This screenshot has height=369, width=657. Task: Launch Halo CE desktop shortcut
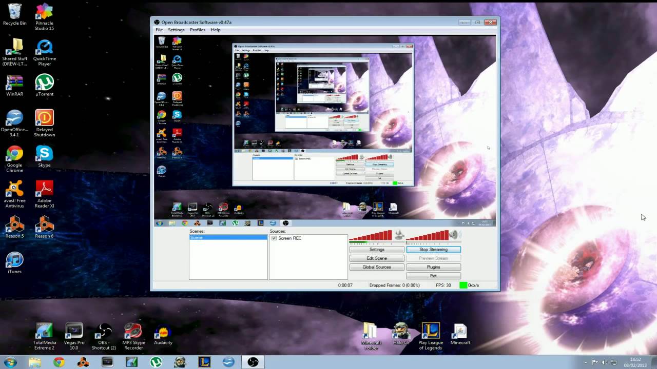pos(401,334)
